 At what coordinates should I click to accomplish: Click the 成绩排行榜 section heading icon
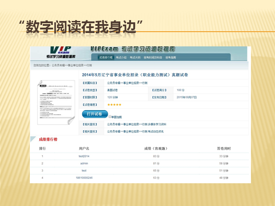click(x=33, y=139)
